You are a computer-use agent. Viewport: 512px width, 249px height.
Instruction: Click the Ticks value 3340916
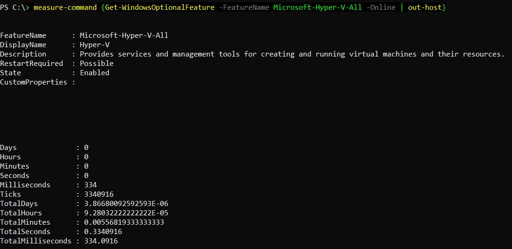(x=99, y=194)
